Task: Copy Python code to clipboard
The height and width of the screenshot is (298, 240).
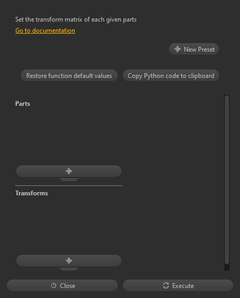Action: pyautogui.click(x=171, y=75)
